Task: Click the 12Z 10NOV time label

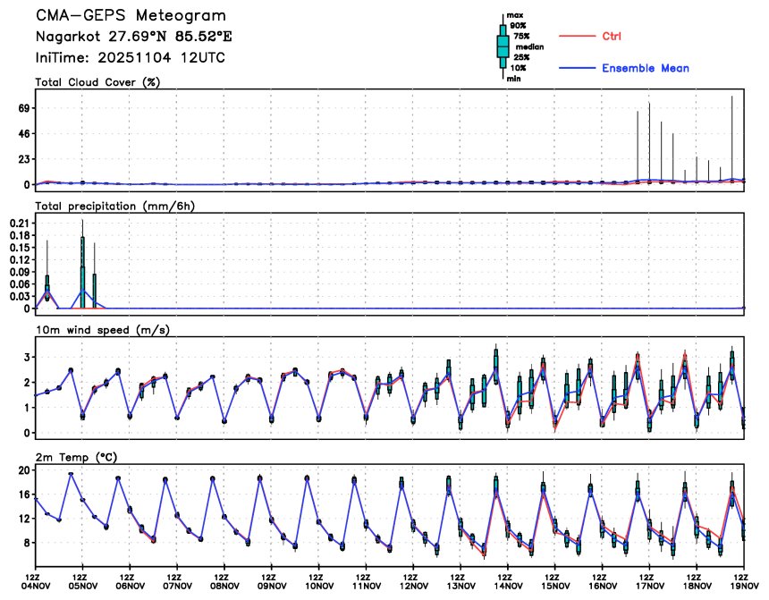Action: [x=318, y=581]
